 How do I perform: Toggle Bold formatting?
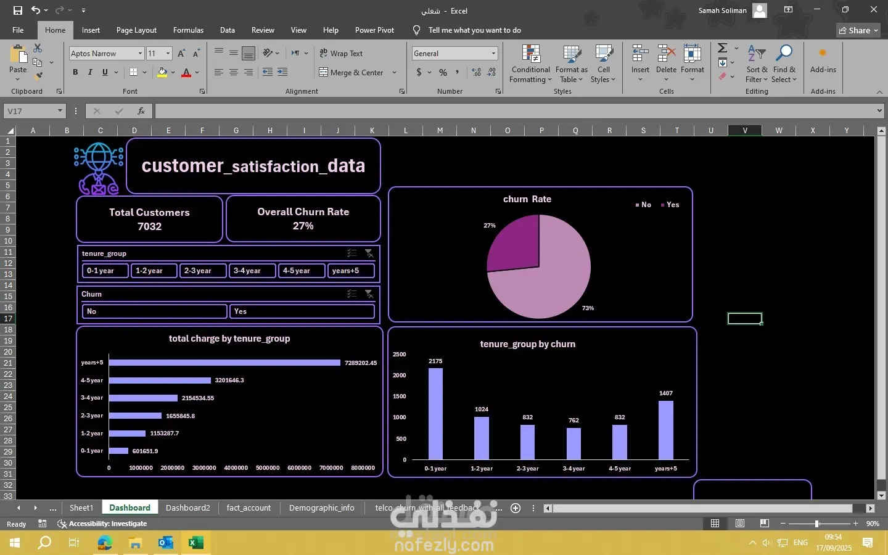coord(75,73)
